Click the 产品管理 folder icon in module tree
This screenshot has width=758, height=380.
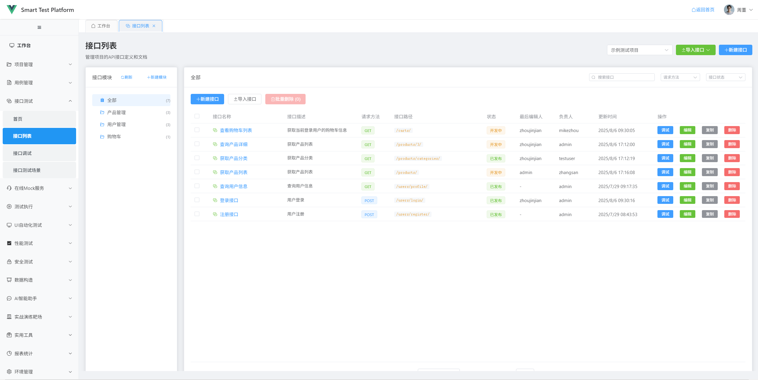coord(102,112)
